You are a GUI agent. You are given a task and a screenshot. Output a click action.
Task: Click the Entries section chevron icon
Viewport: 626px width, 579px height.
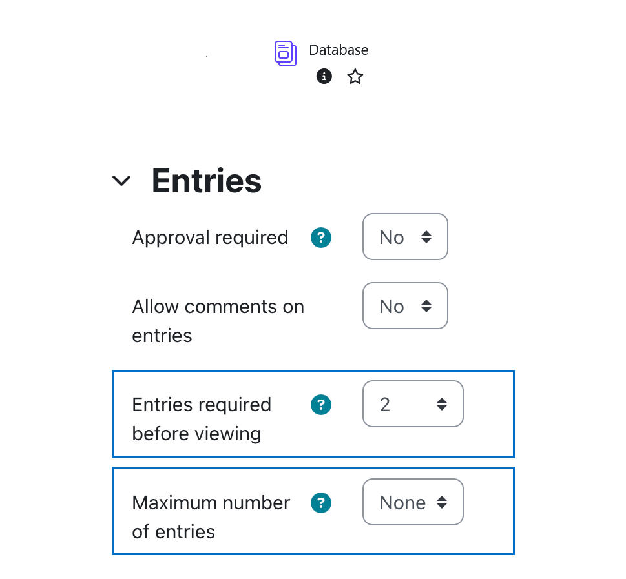(x=121, y=181)
